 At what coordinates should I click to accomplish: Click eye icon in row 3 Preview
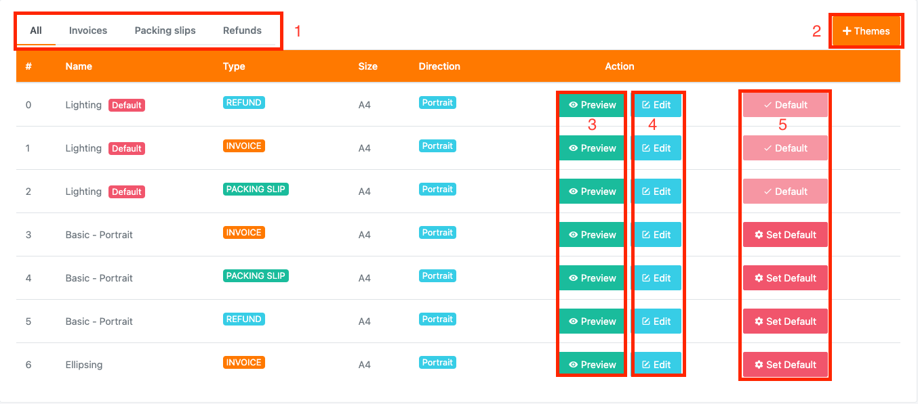tap(574, 235)
